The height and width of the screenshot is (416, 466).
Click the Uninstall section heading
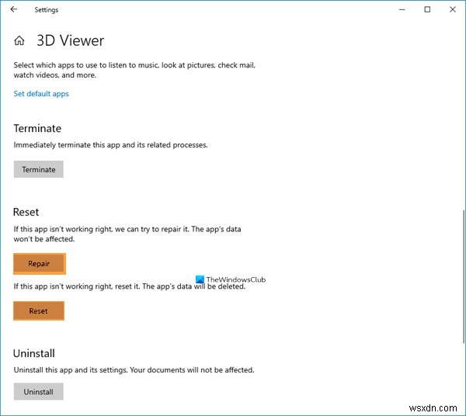[x=34, y=353]
